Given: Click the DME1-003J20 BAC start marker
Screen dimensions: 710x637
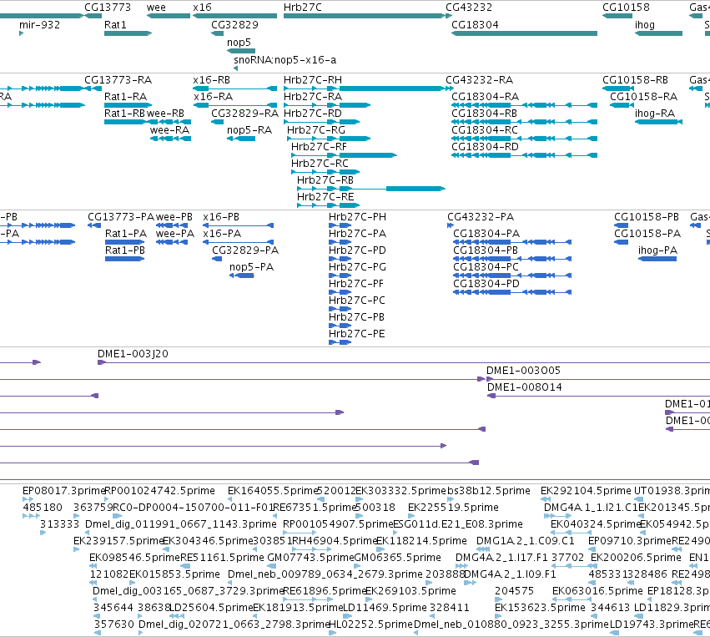Looking at the screenshot, I should click(102, 362).
